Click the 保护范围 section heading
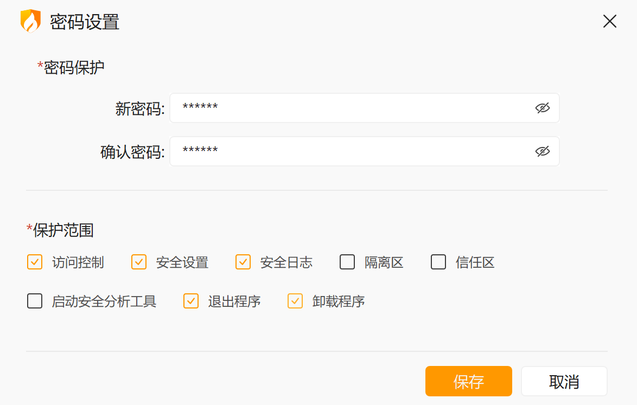Viewport: 637px width, 405px height. click(63, 230)
